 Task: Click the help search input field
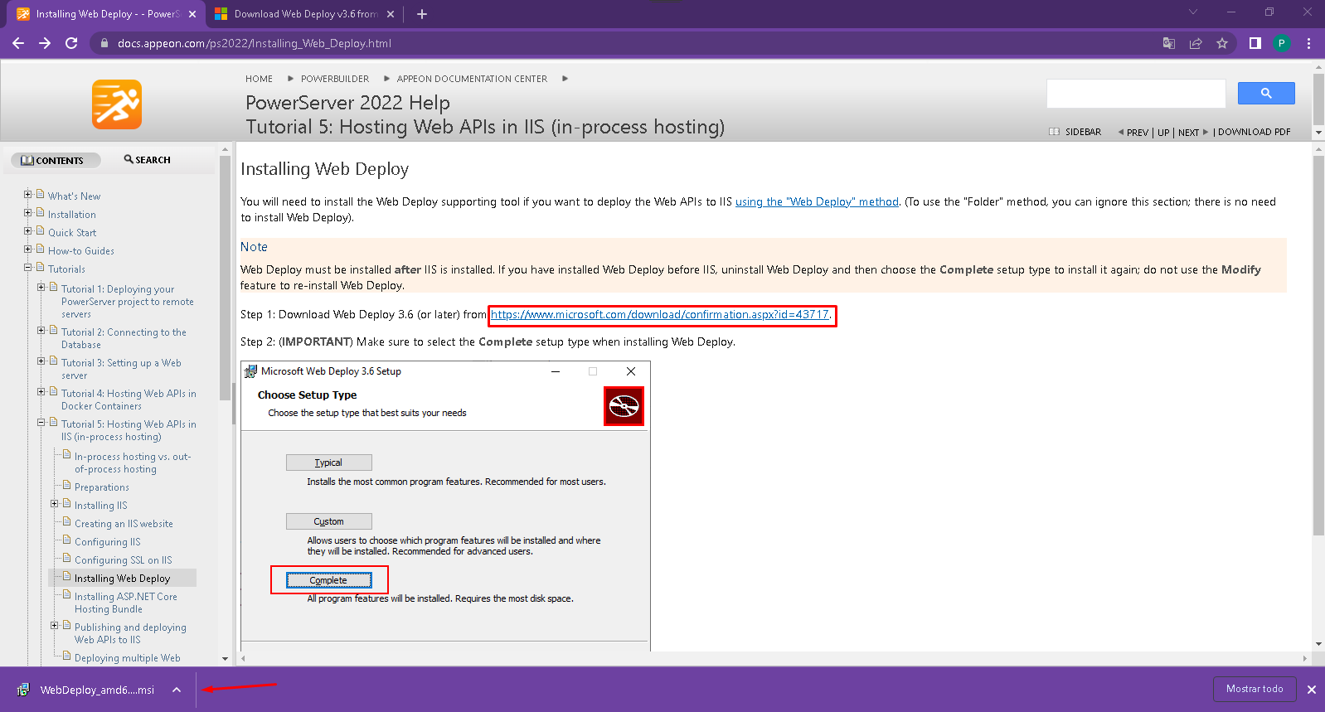pos(1135,94)
